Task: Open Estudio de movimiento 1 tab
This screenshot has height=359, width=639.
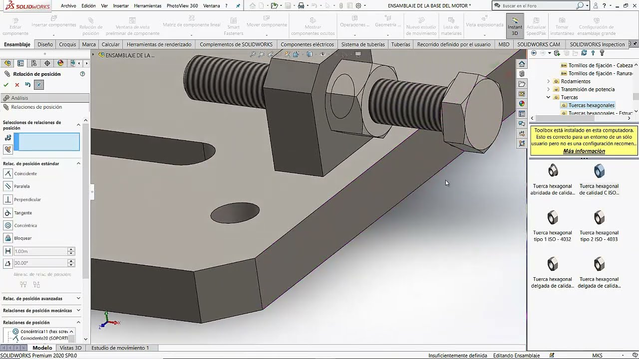Action: (120, 348)
